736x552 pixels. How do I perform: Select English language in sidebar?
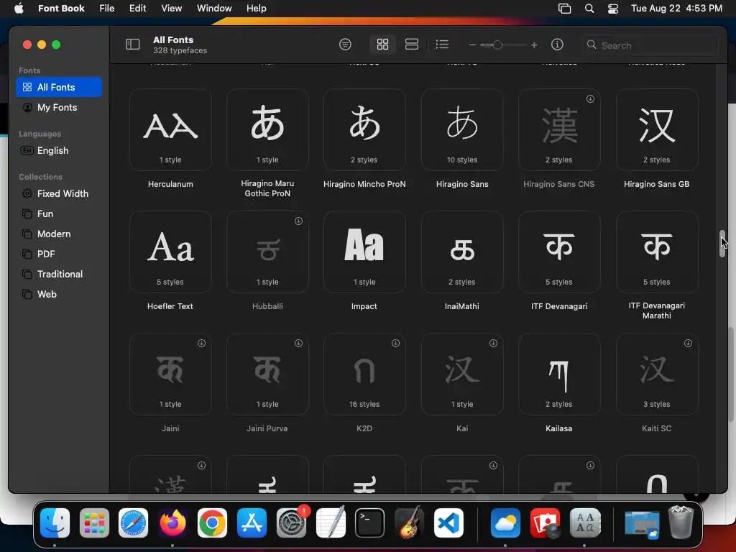[x=59, y=151]
